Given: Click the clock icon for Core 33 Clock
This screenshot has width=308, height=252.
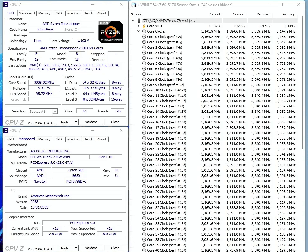Looking at the screenshot, I should (x=144, y=213).
